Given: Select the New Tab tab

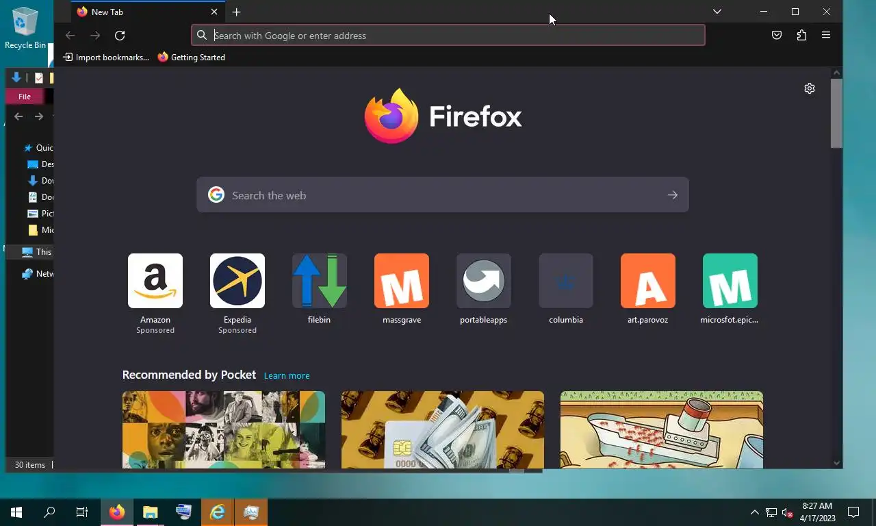Looking at the screenshot, I should coord(147,12).
